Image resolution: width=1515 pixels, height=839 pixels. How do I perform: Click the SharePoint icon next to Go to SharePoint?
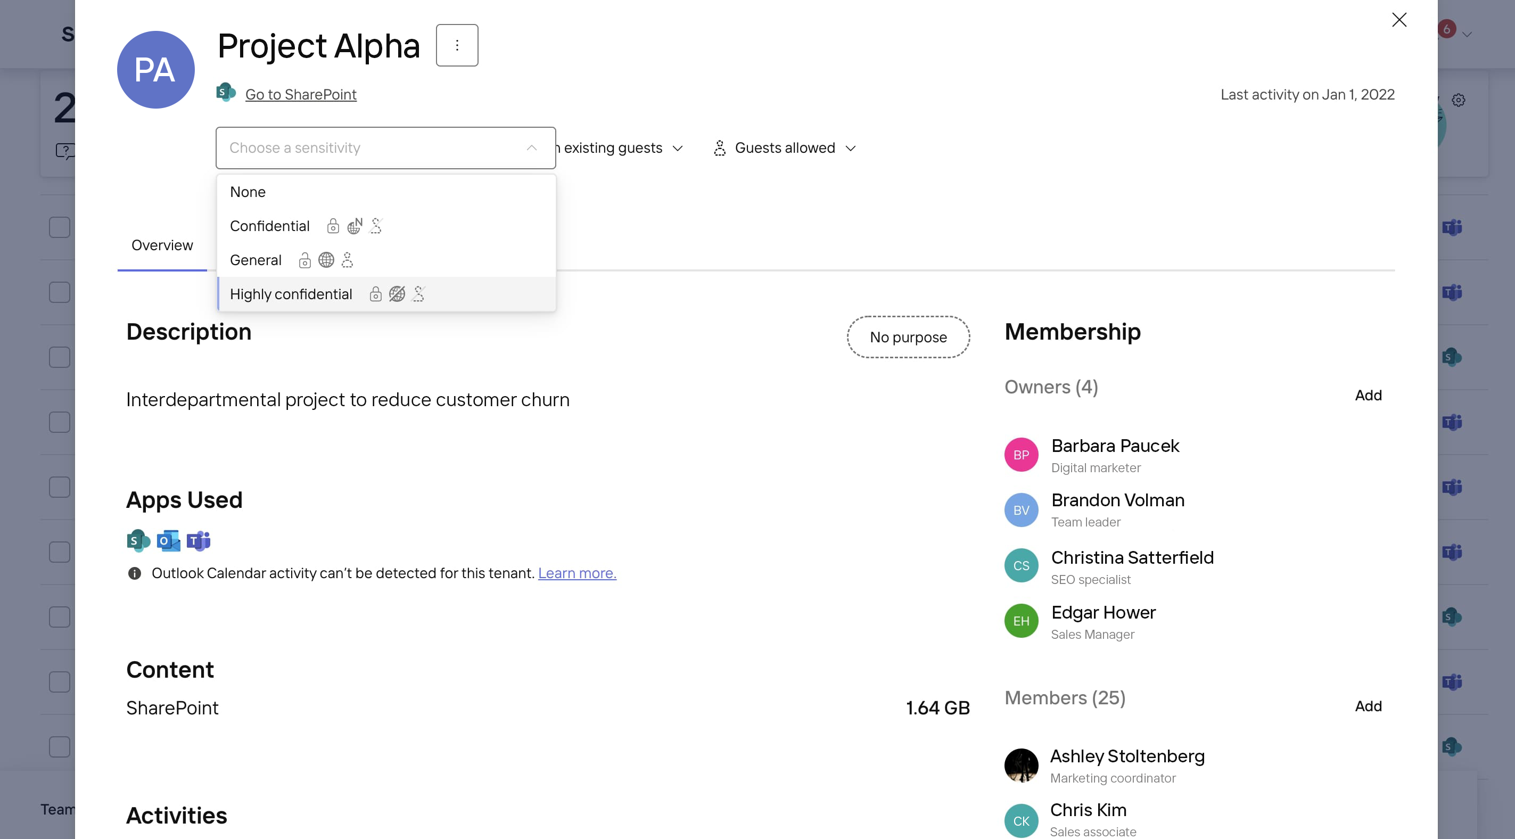[226, 93]
